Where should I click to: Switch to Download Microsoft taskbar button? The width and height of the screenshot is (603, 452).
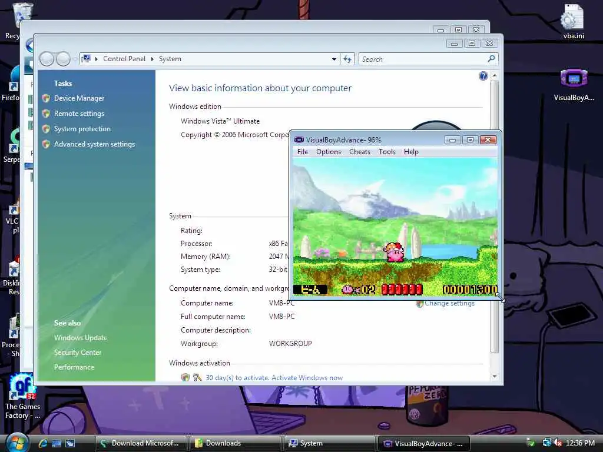[x=141, y=443]
